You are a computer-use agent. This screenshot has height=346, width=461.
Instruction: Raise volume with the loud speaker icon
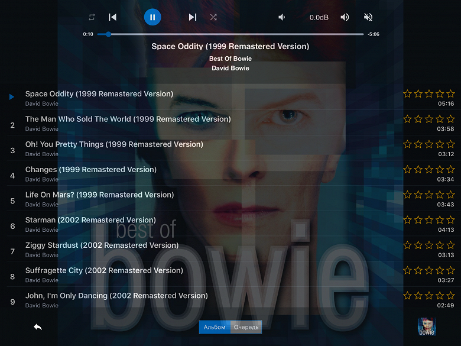coord(345,17)
